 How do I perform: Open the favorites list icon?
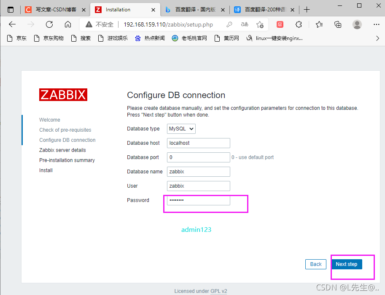click(x=319, y=24)
